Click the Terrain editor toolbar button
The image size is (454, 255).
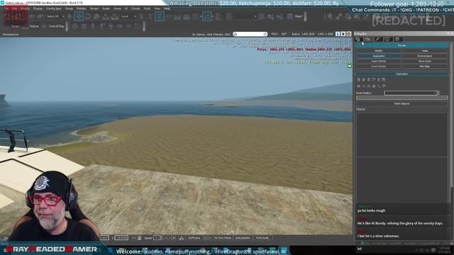pyautogui.click(x=13, y=26)
